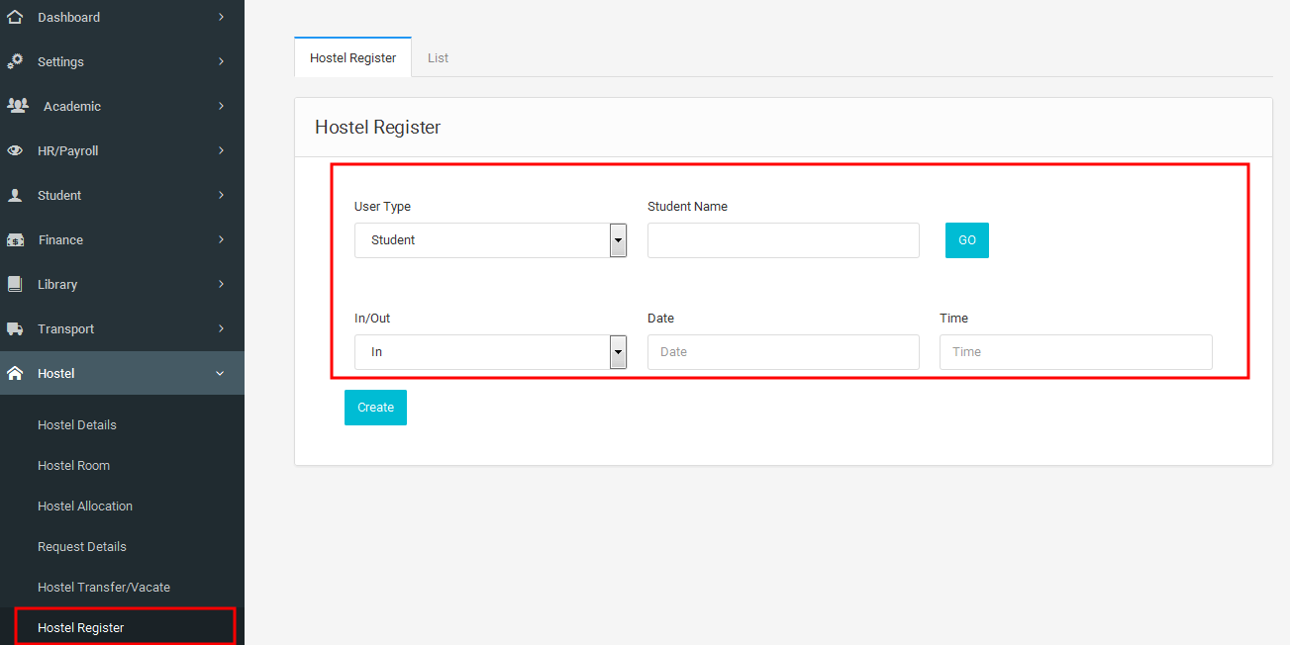Click the Finance money icon

point(16,239)
